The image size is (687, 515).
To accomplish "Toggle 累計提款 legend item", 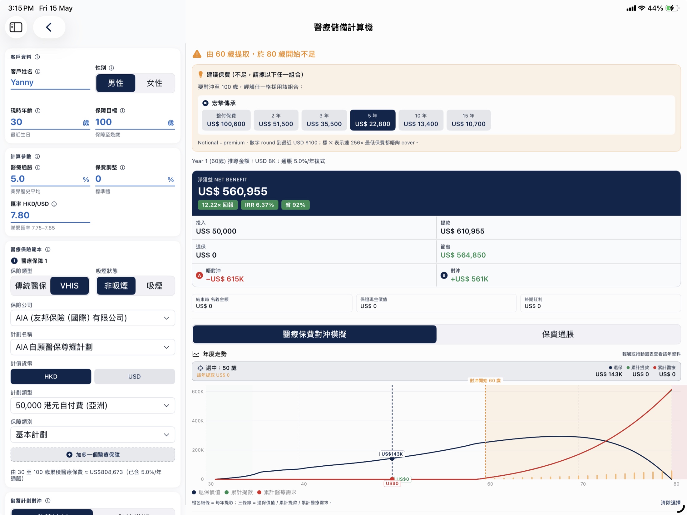I will point(239,492).
